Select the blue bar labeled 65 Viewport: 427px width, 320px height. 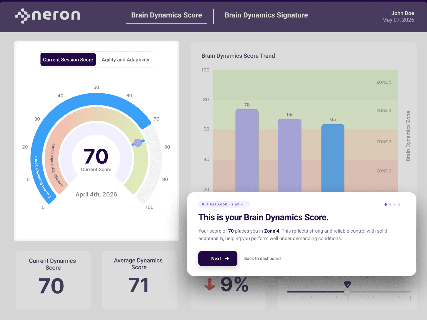coord(333,158)
